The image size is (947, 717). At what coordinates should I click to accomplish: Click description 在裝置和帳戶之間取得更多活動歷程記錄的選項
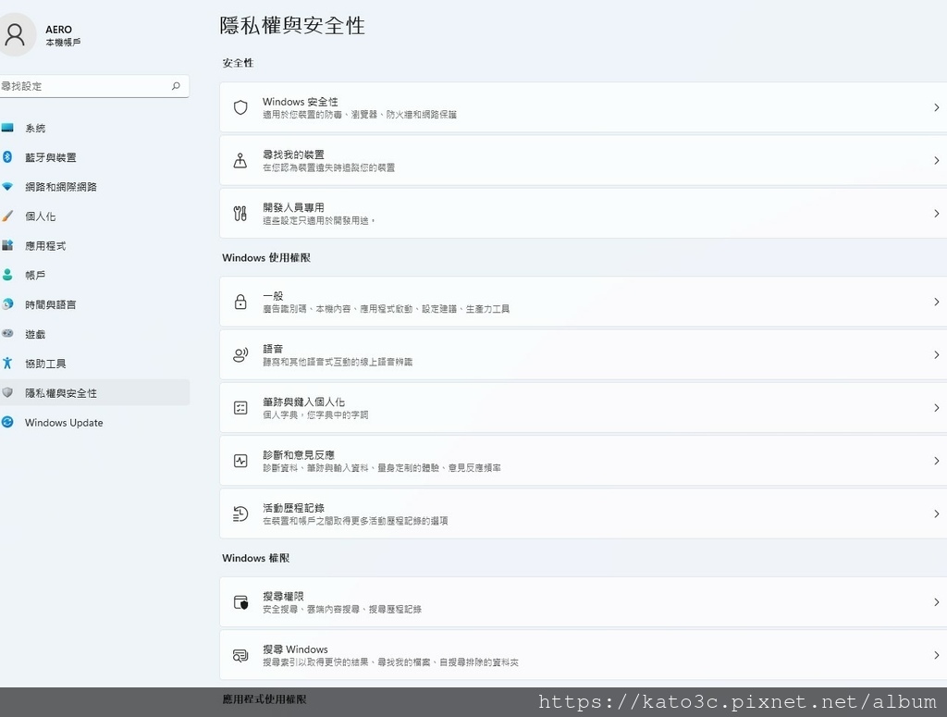pyautogui.click(x=355, y=521)
